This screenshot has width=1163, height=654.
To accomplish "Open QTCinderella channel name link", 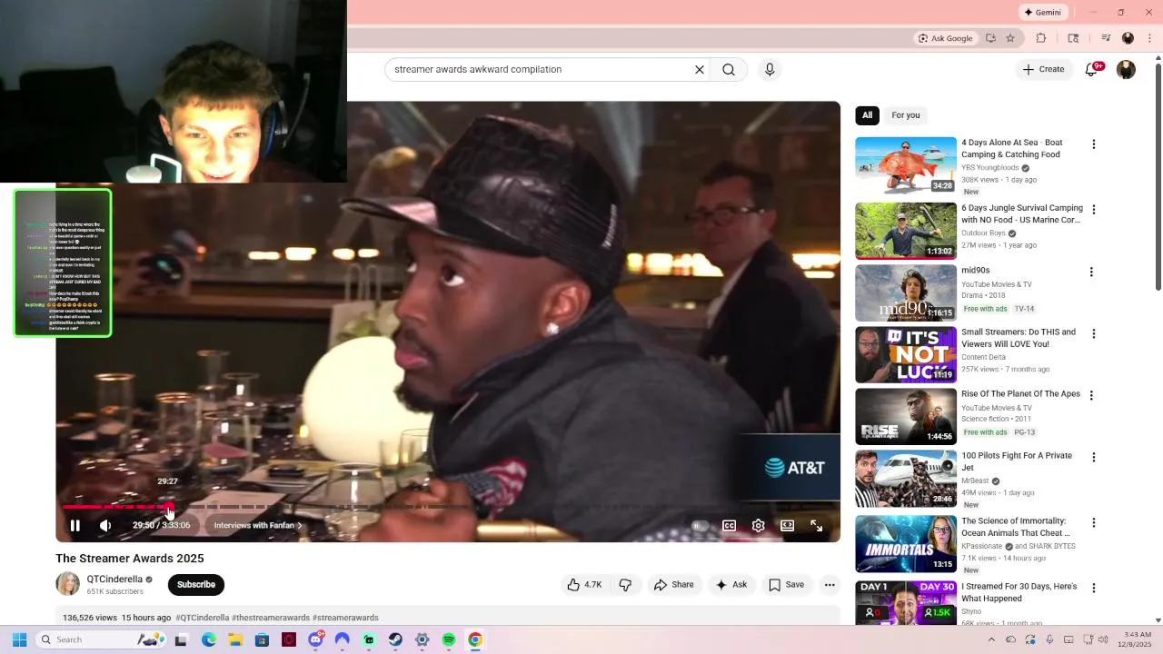I will (x=114, y=579).
